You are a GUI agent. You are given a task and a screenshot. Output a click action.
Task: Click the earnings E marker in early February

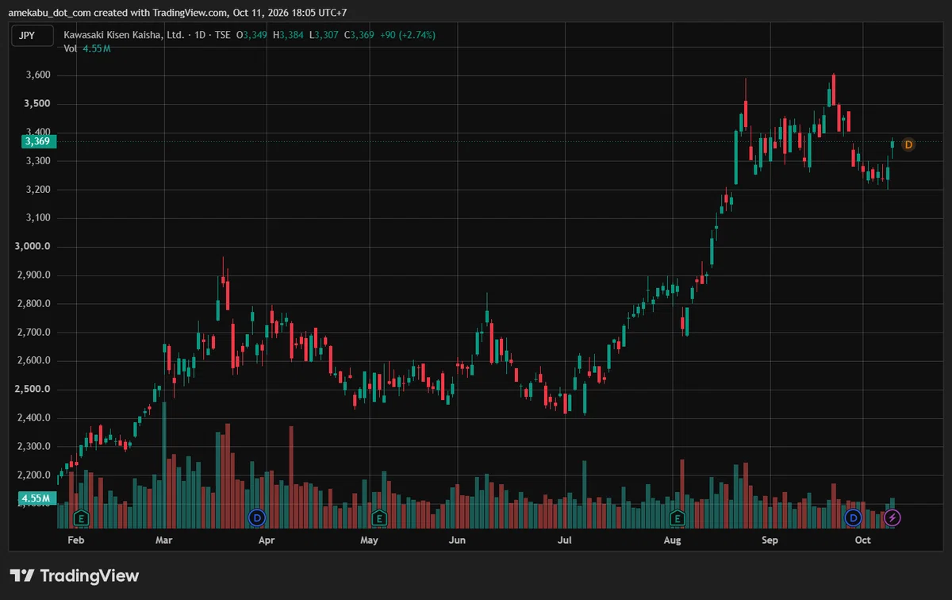[81, 518]
